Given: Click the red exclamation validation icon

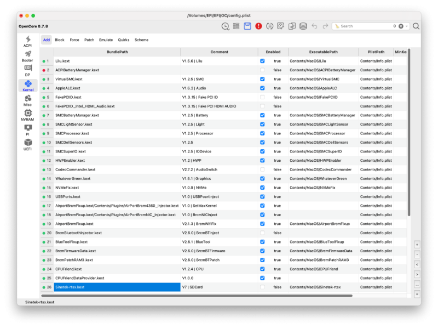Looking at the screenshot, I should click(x=258, y=26).
